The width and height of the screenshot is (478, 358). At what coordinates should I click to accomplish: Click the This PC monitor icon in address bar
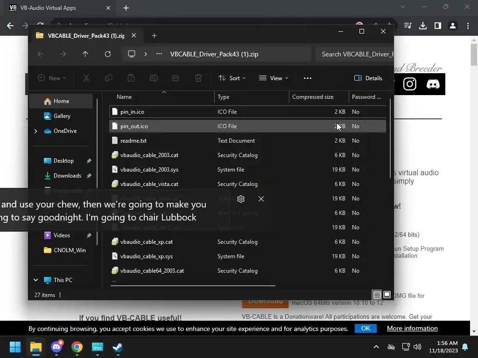click(x=131, y=54)
